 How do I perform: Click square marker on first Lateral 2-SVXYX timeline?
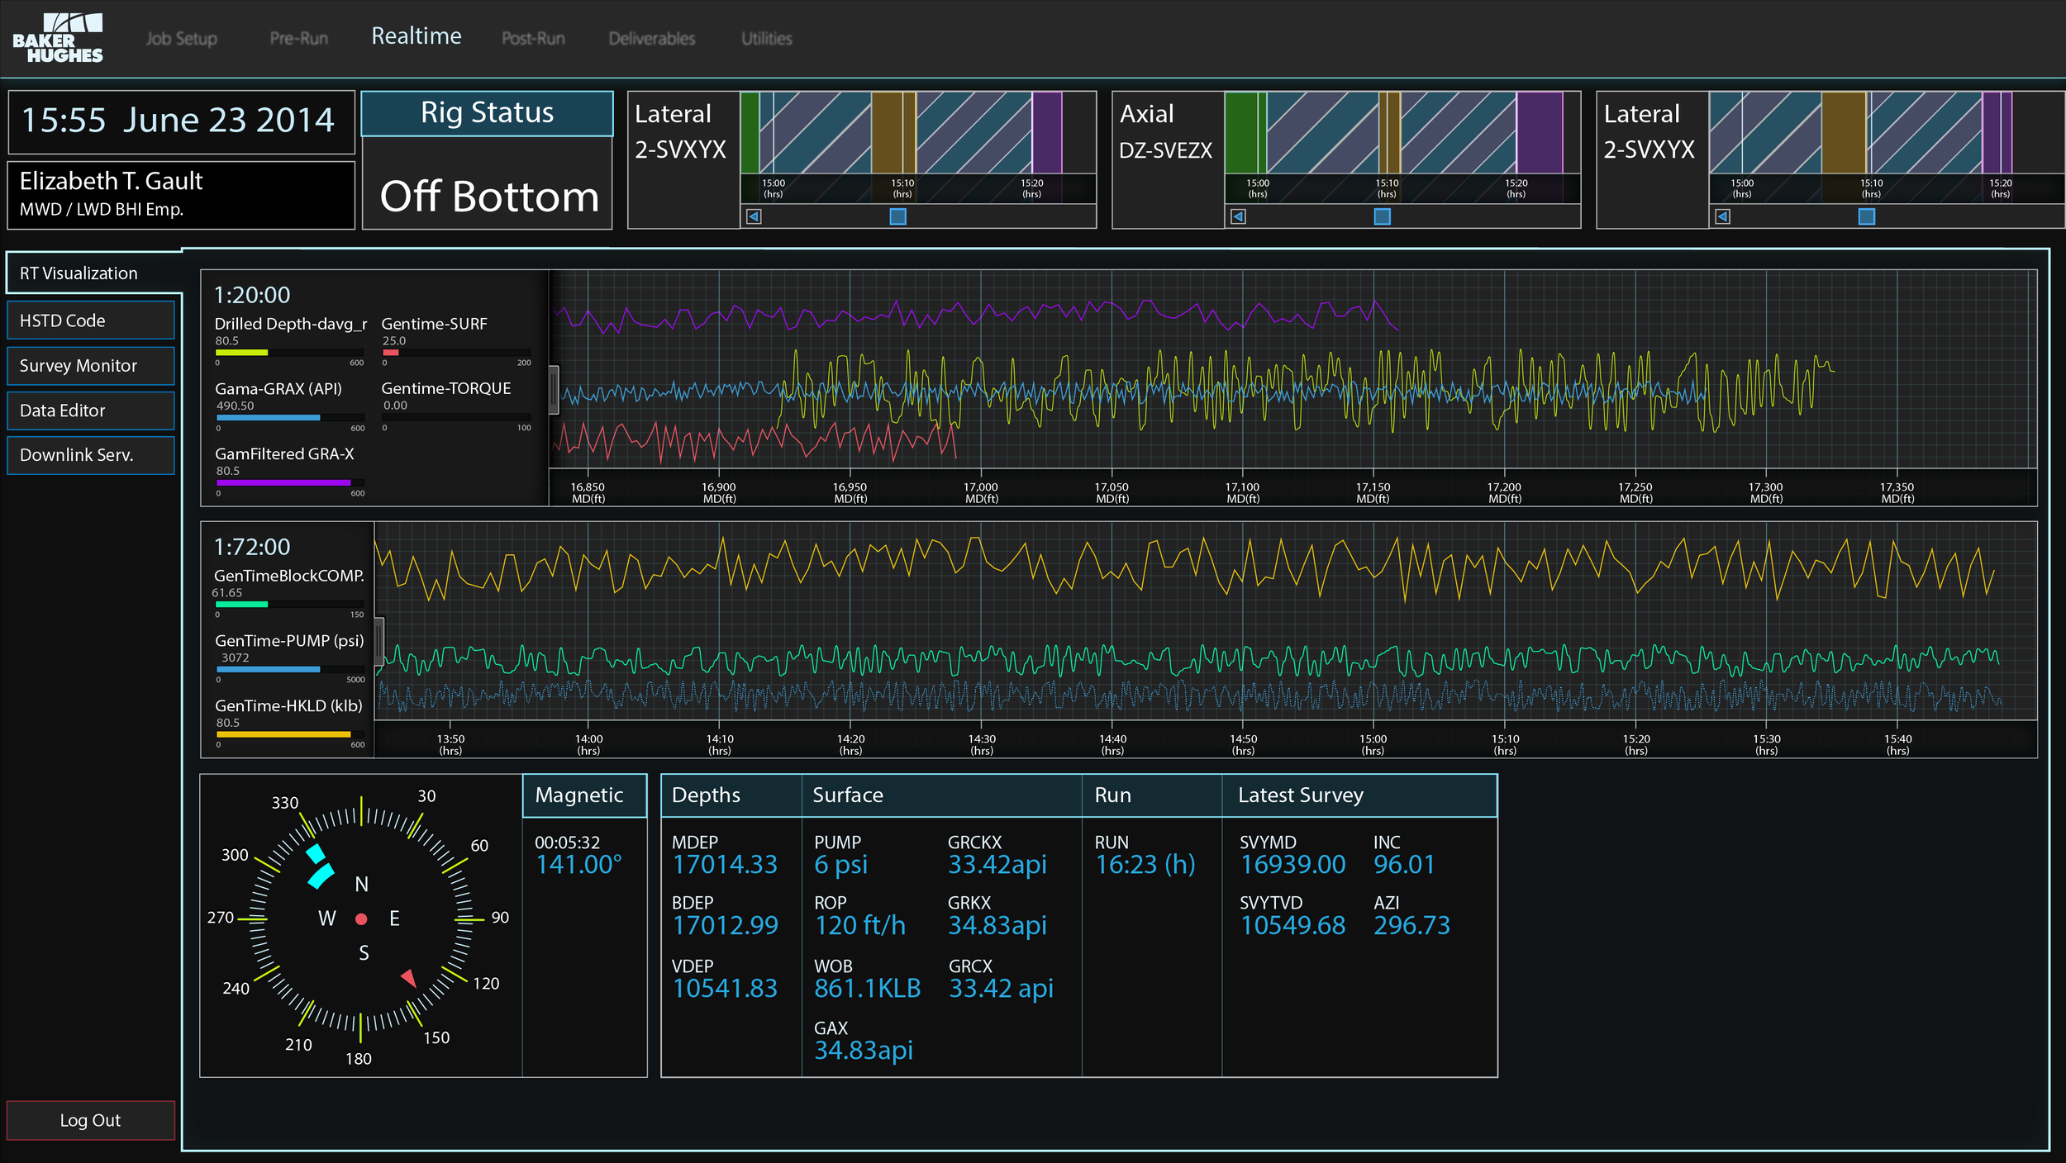coord(898,216)
